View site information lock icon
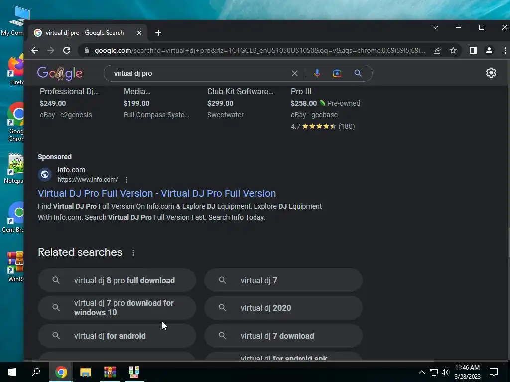This screenshot has width=510, height=382. 87,50
